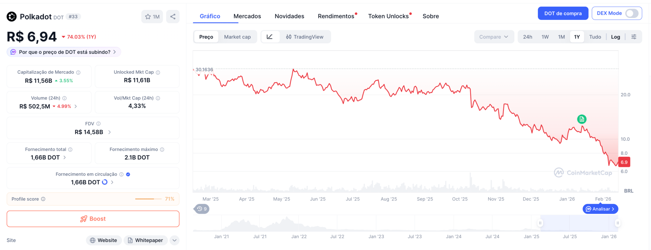Click the Polkadot logo icon
This screenshot has height=250, width=651.
(x=12, y=17)
